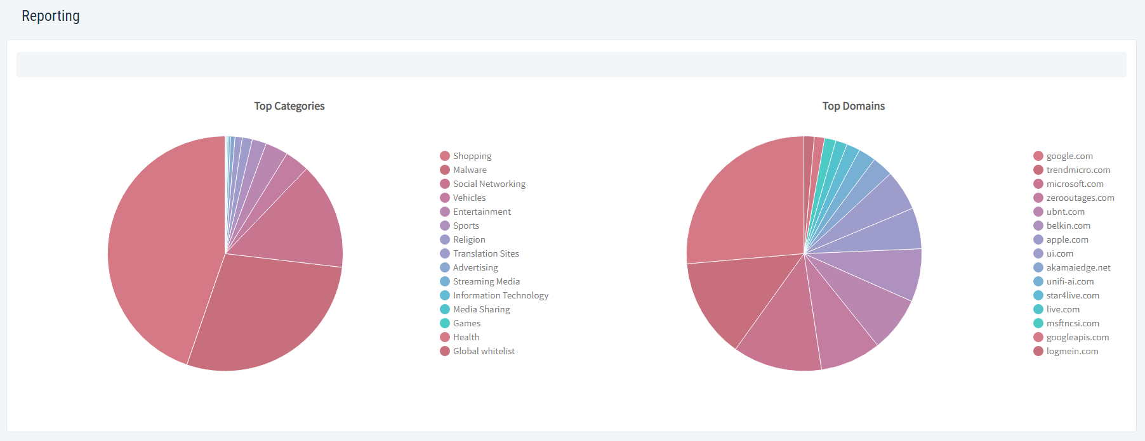1145x441 pixels.
Task: Toggle Religion legend entry
Action: (x=463, y=240)
